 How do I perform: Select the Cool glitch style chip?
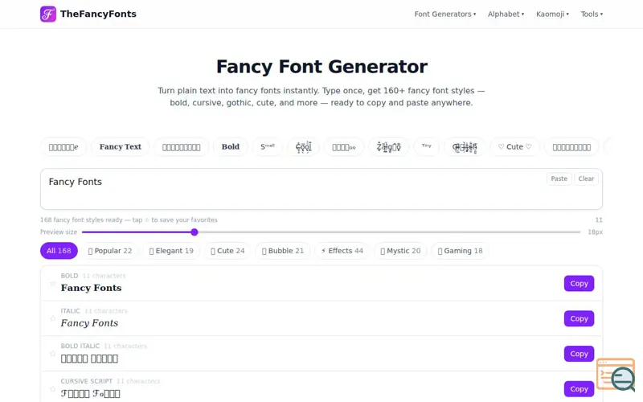tap(304, 147)
